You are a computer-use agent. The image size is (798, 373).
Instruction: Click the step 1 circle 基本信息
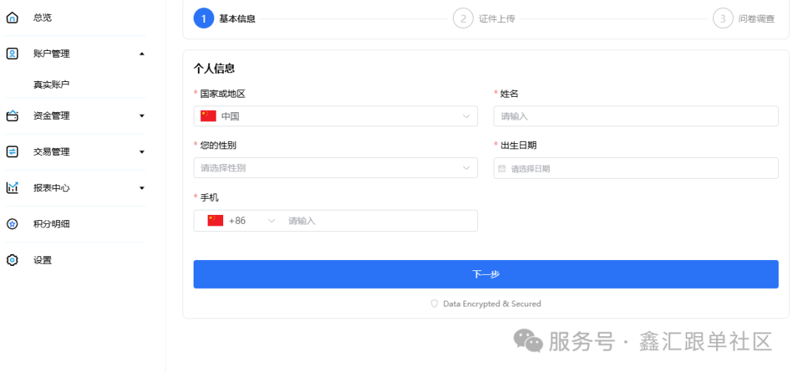pos(204,18)
